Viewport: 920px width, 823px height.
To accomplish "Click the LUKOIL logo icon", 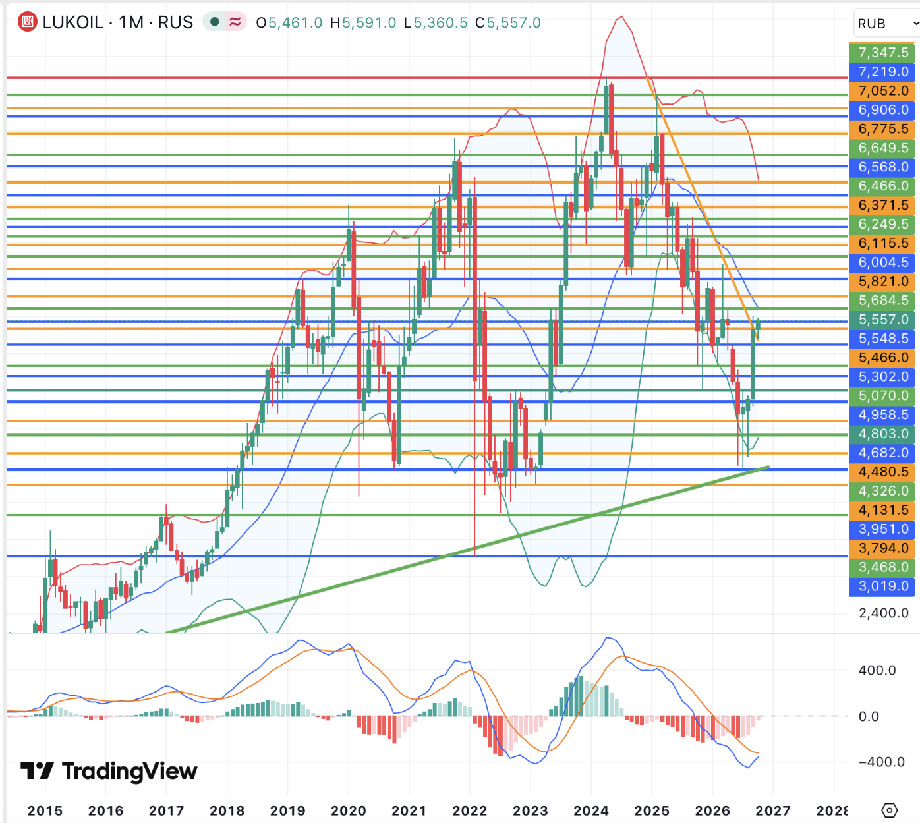I will 27,22.
